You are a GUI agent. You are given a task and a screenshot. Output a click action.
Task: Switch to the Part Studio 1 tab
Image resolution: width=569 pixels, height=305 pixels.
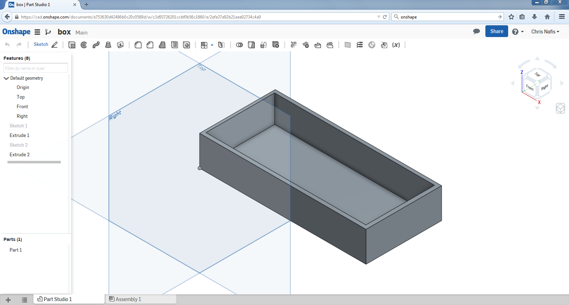[x=69, y=299]
